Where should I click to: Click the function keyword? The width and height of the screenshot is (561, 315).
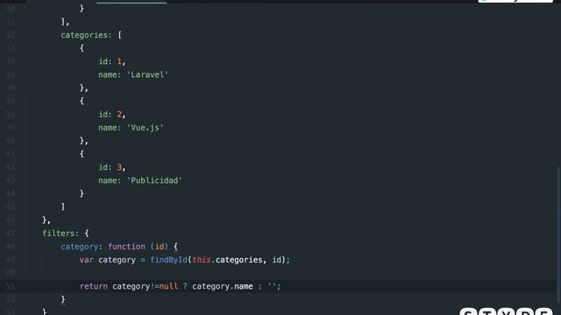tap(126, 247)
